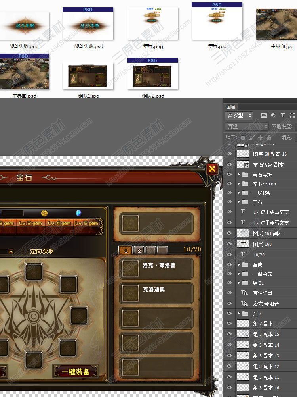Click the gem slot icon beside 克洛迪奥
The width and height of the screenshot is (297, 397).
click(130, 293)
